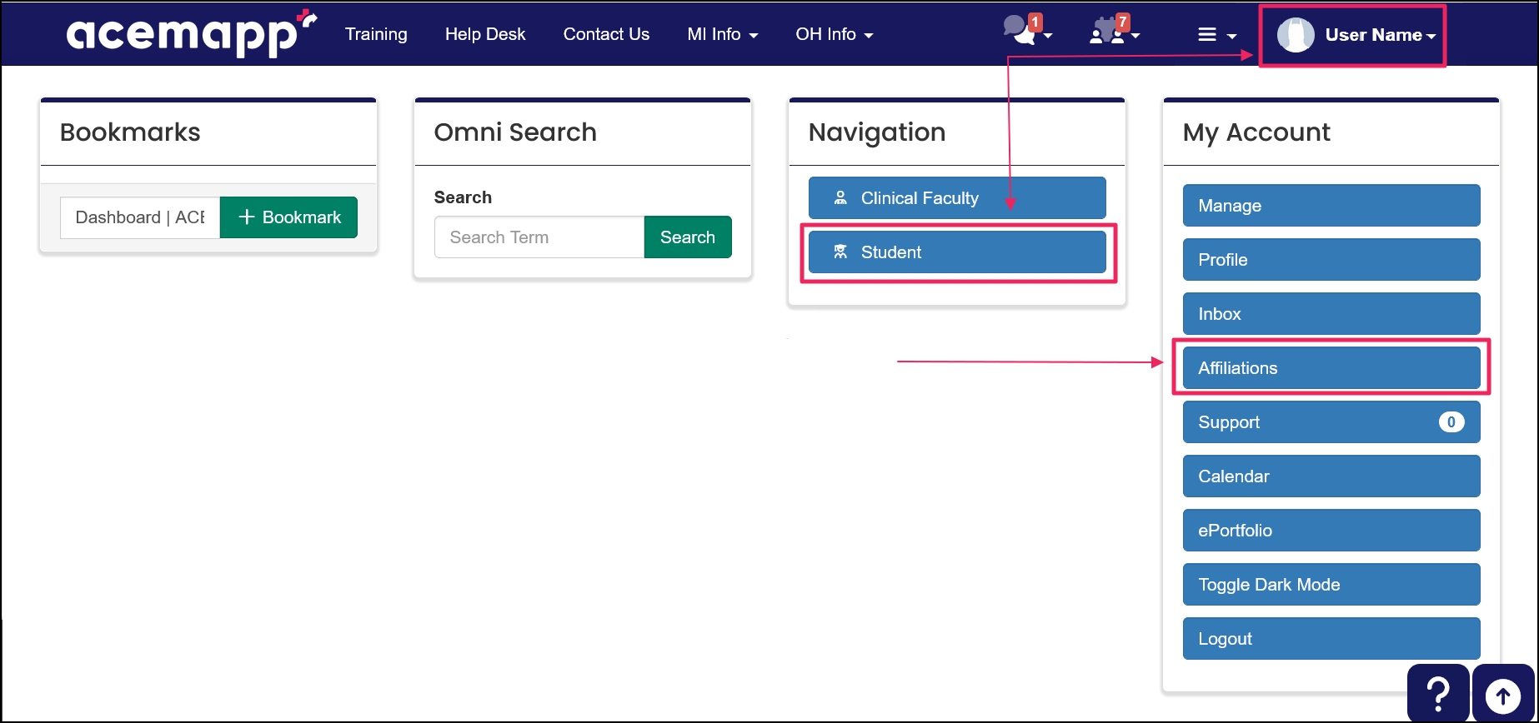Image resolution: width=1539 pixels, height=723 pixels.
Task: Click the caret beside the users icon
Action: click(x=1135, y=36)
